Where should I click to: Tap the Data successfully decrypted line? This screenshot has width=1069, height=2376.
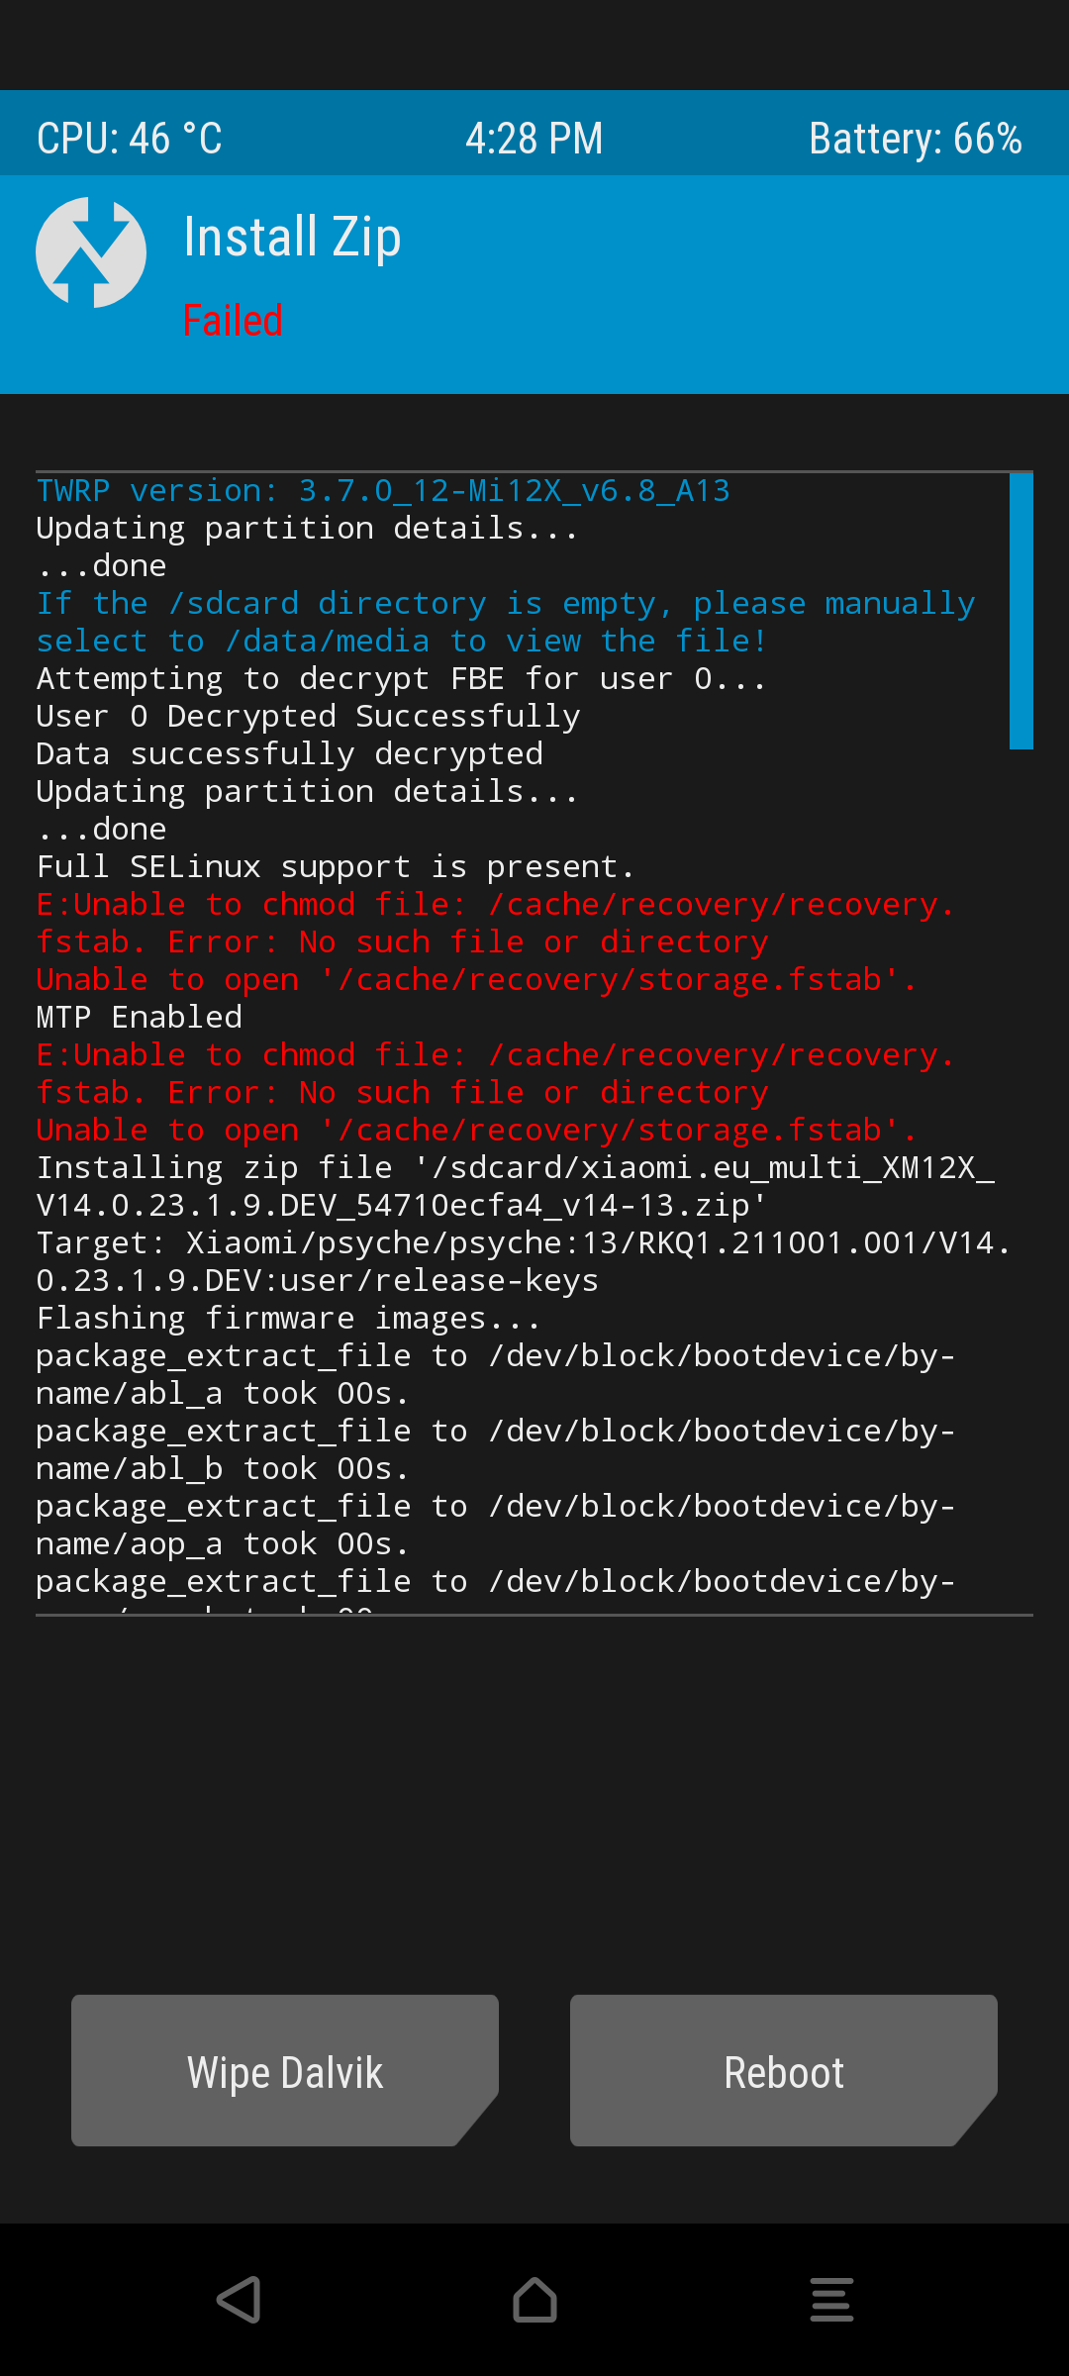(x=290, y=754)
